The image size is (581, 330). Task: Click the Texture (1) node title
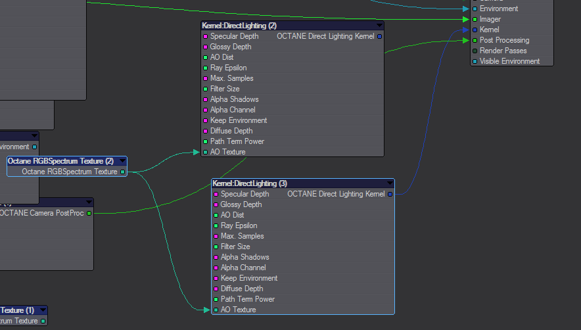(17, 310)
